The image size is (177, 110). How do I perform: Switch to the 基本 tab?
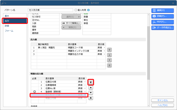(7, 16)
